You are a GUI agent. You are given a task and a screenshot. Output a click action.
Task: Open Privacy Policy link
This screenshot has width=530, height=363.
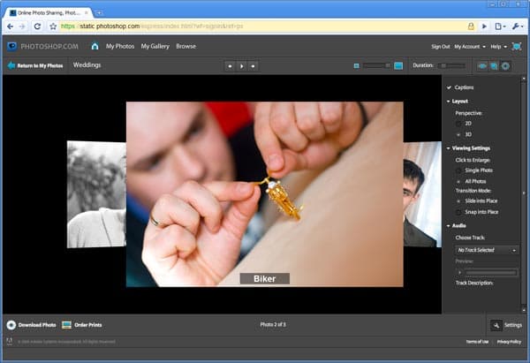pos(509,342)
